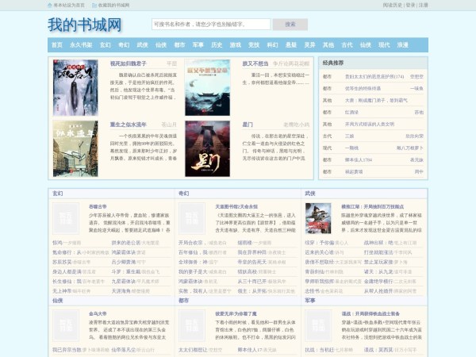Open the 金乌大帝 title in 仙侠 section
476x357 pixels.
tap(98, 314)
